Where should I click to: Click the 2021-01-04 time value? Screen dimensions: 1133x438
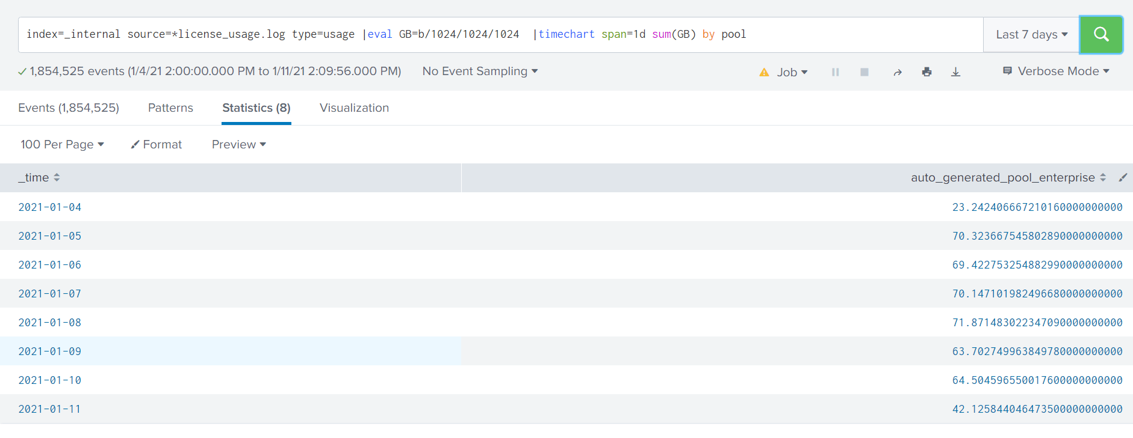coord(50,207)
